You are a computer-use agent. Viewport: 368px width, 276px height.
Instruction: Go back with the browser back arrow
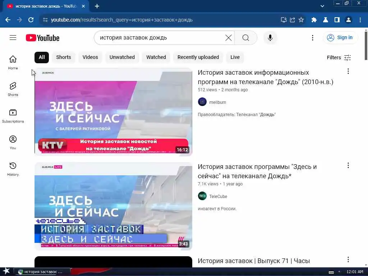pos(8,20)
